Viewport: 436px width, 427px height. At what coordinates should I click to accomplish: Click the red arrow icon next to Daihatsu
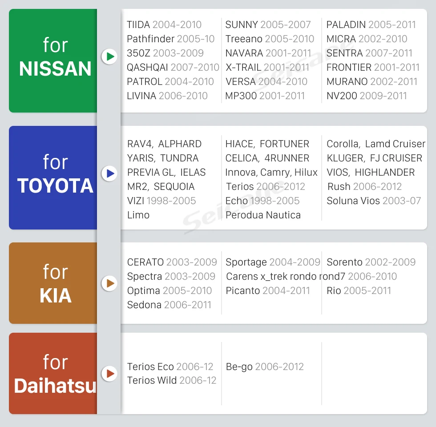(x=109, y=373)
